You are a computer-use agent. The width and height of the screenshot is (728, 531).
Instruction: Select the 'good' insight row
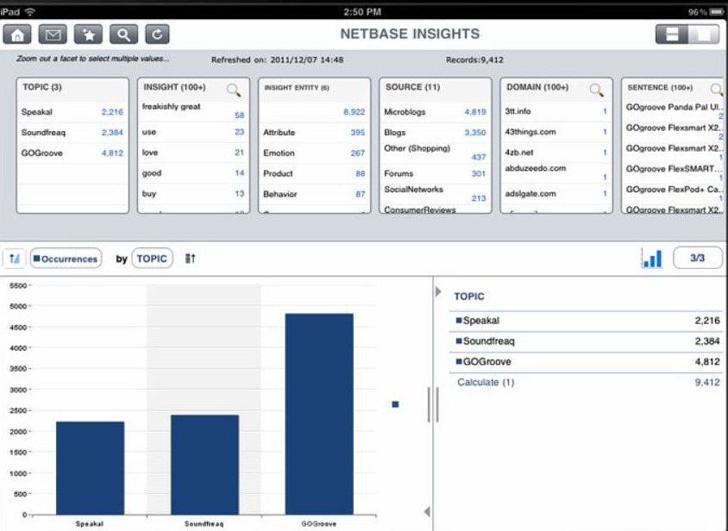click(x=193, y=173)
